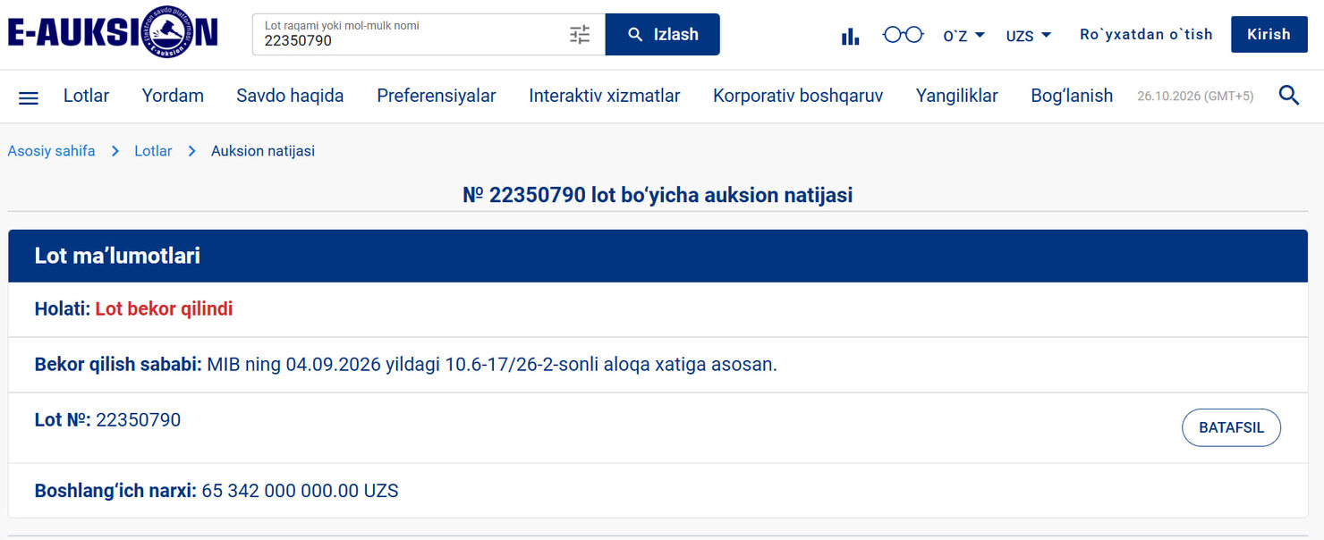Open the Savdo haqida menu

[290, 96]
